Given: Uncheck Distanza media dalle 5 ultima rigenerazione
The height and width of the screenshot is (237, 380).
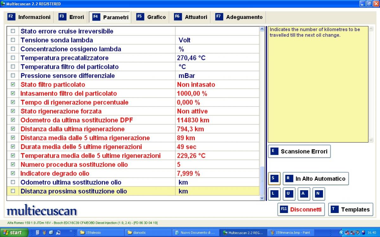Looking at the screenshot, I should [13, 138].
